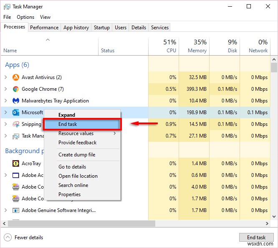Expand the Google Chrome process group
Screen dimensions: 278x248
pos(6,89)
